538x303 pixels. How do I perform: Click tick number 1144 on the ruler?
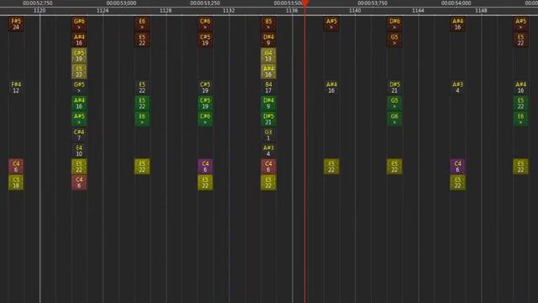[419, 11]
